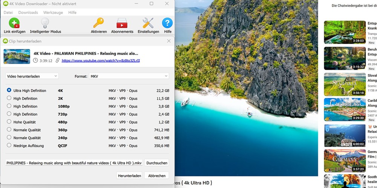This screenshot has height=188, width=377.
Task: Click the clock icon next to 3:39:12
Action: point(35,61)
